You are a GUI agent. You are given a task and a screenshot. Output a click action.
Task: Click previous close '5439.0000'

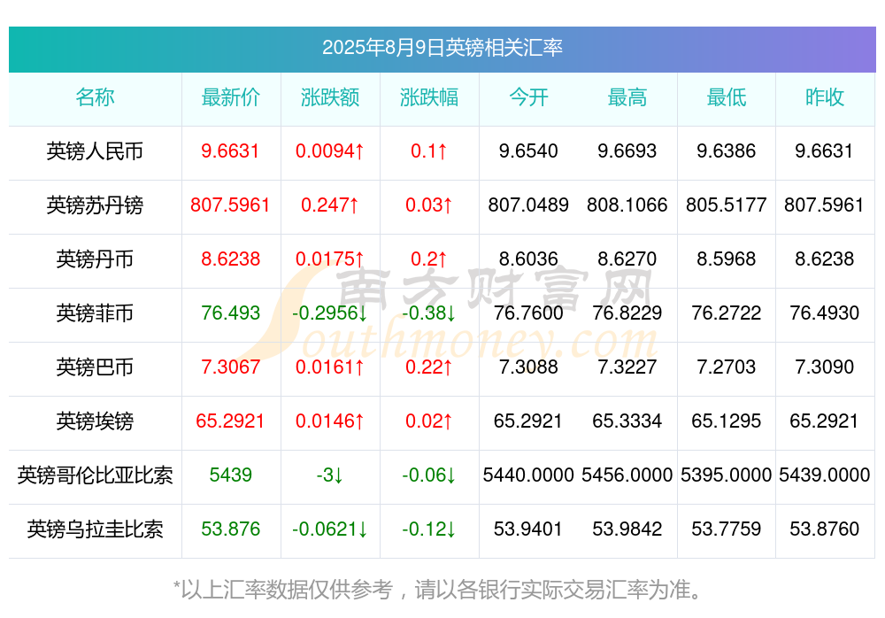(825, 475)
